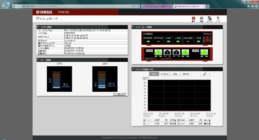Viewport: 259px width, 140px height.
Task: Switch to the Day traffic view
Action: (x=175, y=74)
